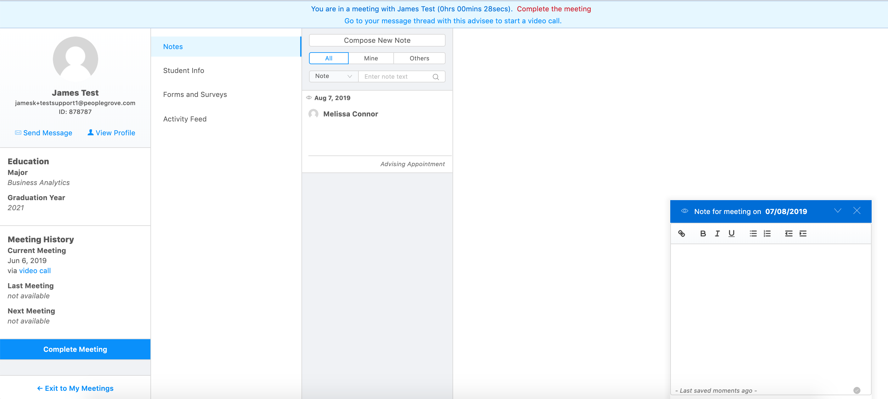Open Melissa Connor's Aug 7 note
The image size is (888, 399).
pyautogui.click(x=377, y=132)
